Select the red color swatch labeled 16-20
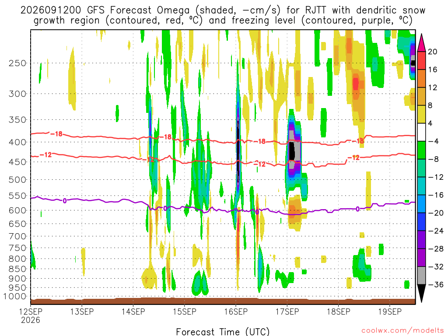Screen dimensions: 448x336 [x=421, y=60]
